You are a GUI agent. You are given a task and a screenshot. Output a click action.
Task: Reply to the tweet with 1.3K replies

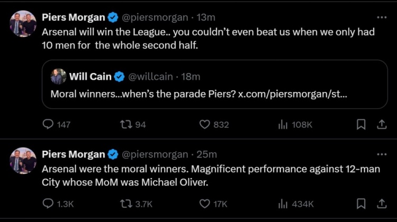48,203
